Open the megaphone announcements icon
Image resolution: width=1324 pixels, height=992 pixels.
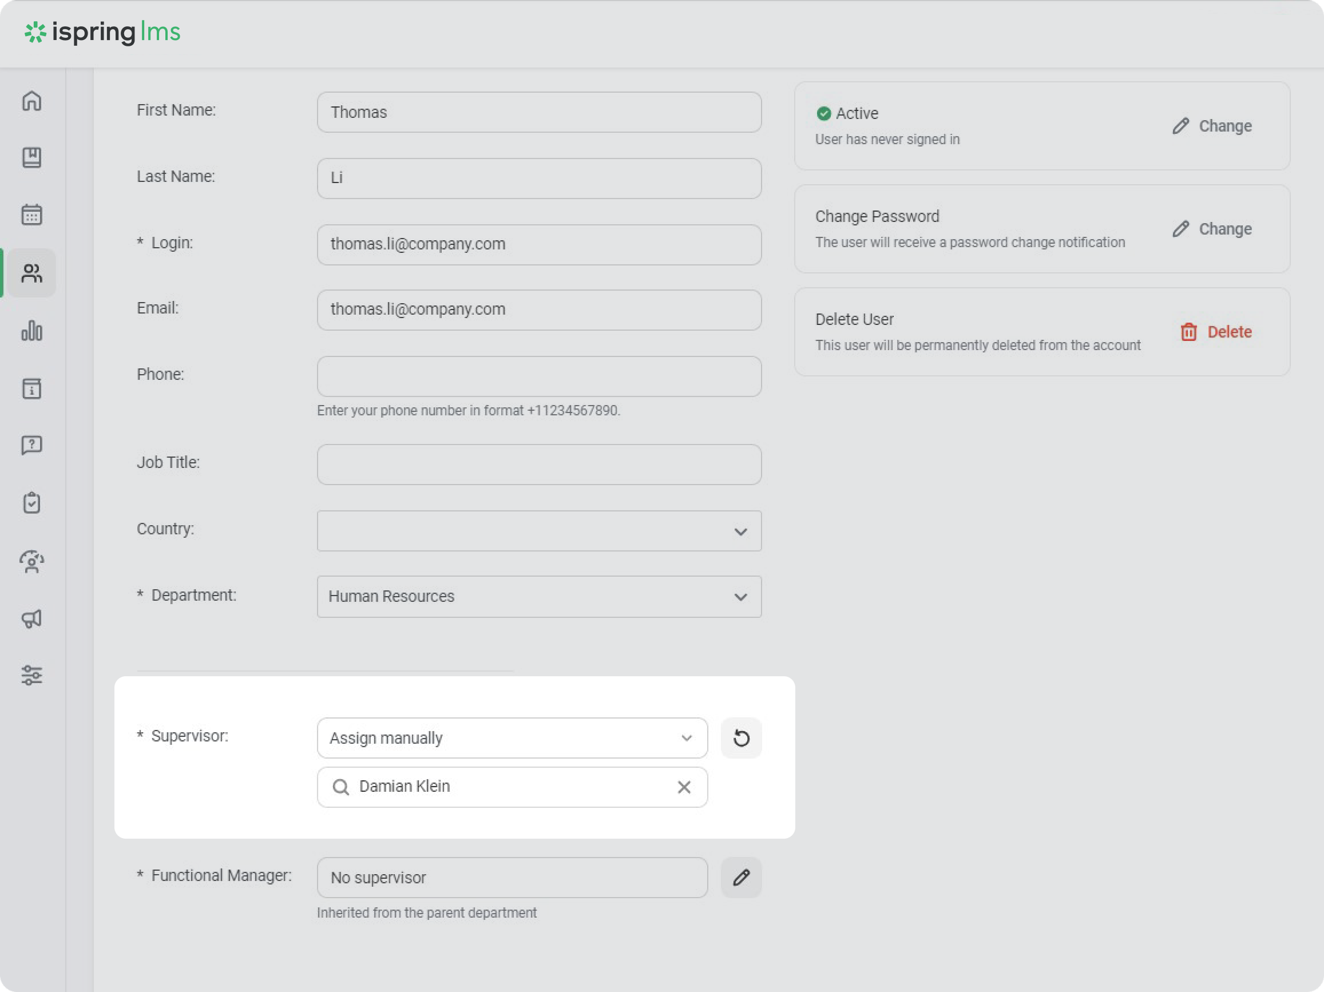pyautogui.click(x=31, y=618)
